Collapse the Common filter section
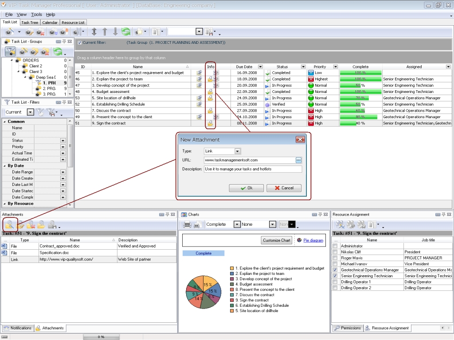The image size is (454, 340). pyautogui.click(x=5, y=121)
